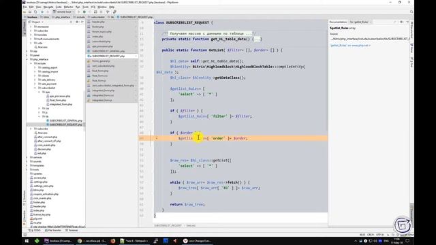This screenshot has height=245, width=436.
Task: Select integrated_form.js in the recent files popup
Action: click(112, 100)
